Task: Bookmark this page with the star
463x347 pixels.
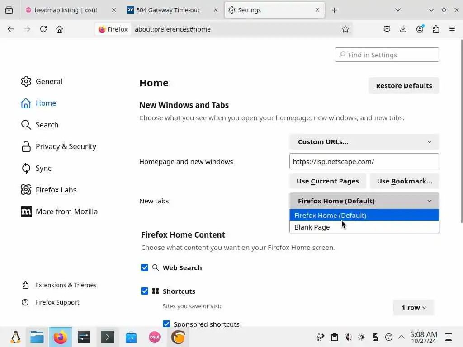Action: 345,29
